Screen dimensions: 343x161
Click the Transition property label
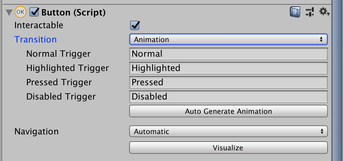pyautogui.click(x=36, y=39)
